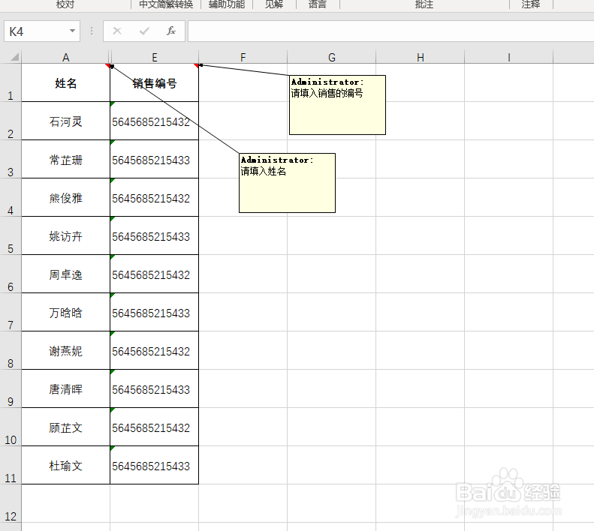
Task: Select row 4 header
Action: click(11, 197)
